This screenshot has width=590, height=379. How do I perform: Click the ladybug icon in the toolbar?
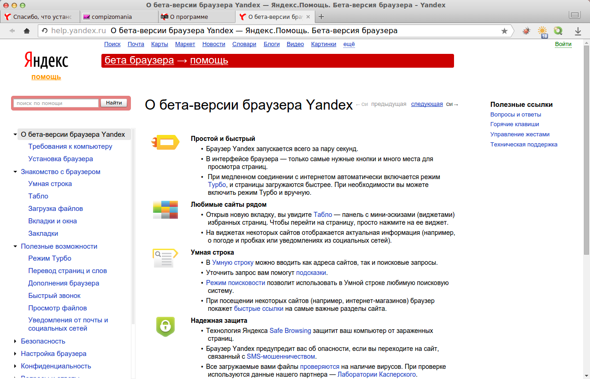(526, 31)
